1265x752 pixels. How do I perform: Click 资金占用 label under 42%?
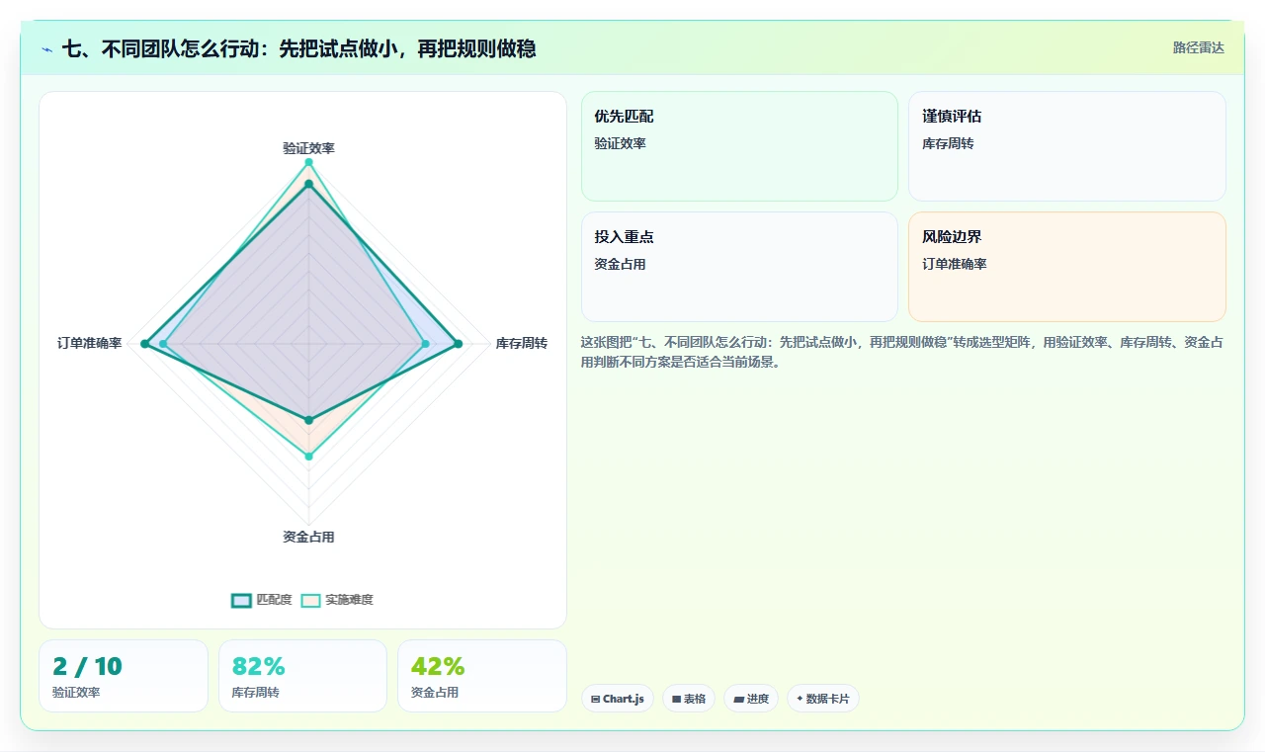435,693
